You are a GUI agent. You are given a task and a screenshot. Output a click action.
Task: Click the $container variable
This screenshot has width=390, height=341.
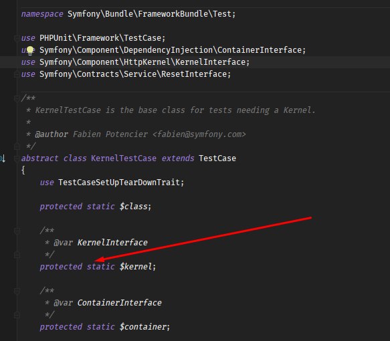142,327
